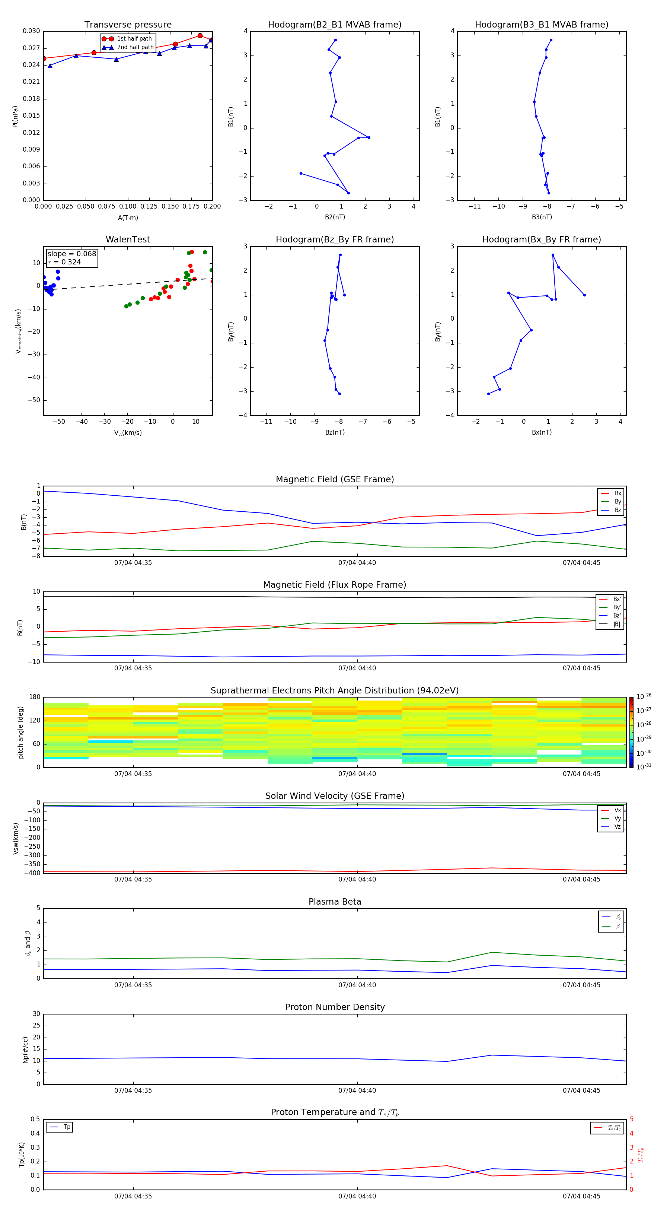This screenshot has width=670, height=1229.
Task: Click the 10^-31 colorbar label
Action: click(x=644, y=767)
